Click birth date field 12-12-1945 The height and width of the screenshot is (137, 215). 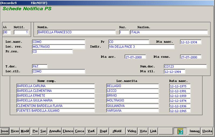coord(180,111)
